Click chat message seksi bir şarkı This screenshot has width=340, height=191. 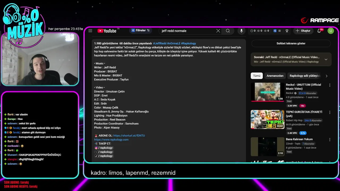click(x=27, y=124)
